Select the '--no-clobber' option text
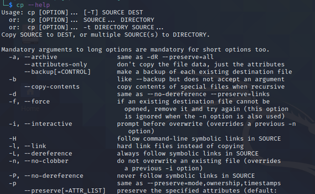This screenshot has height=194, width=315. [x=47, y=161]
